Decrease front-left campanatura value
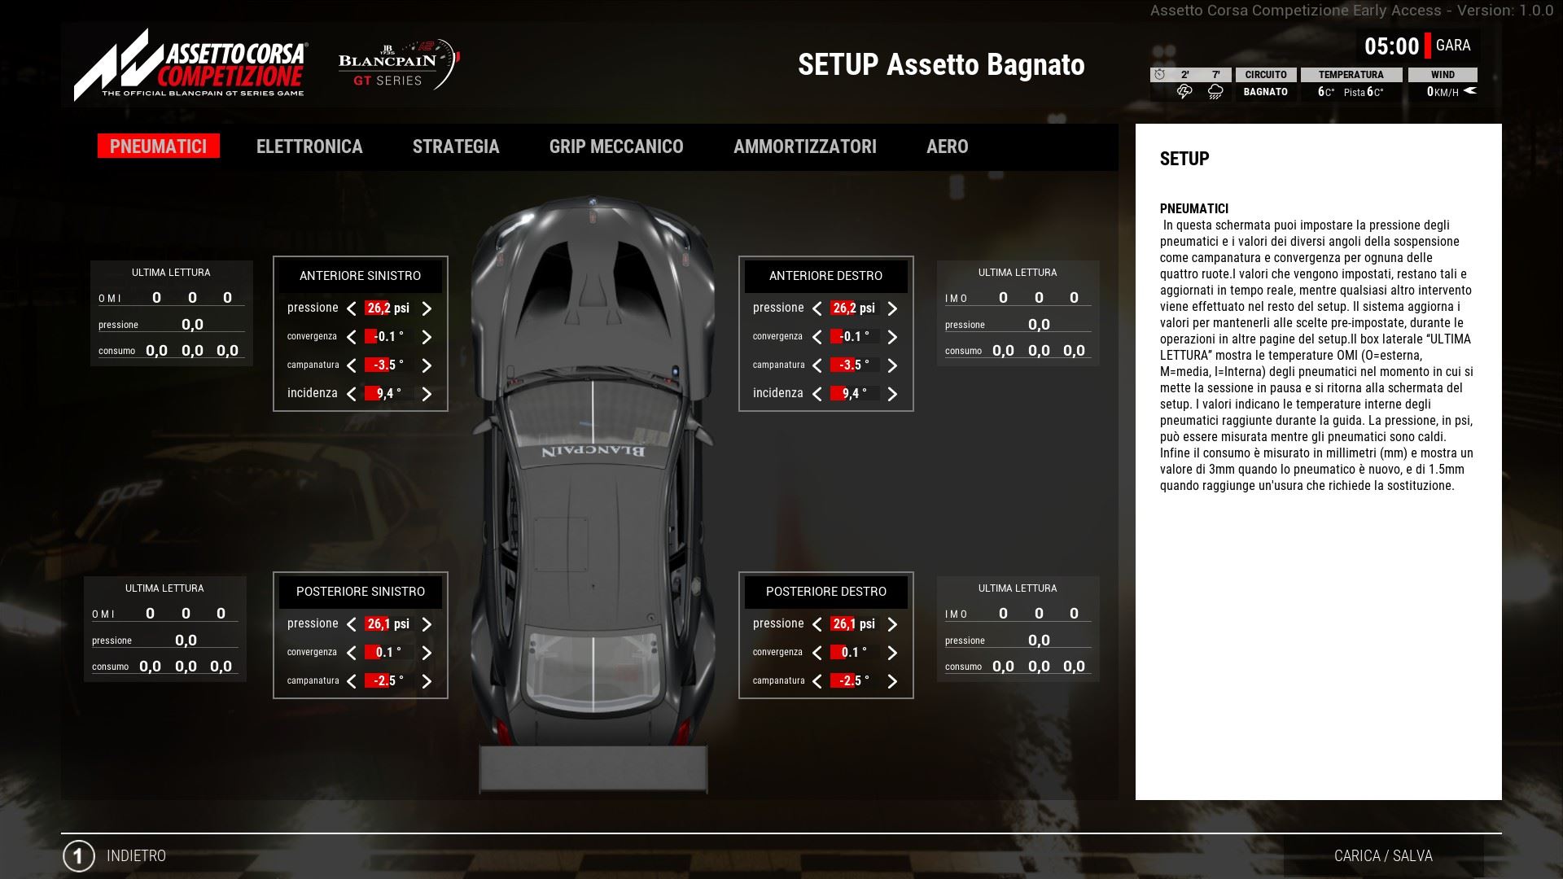This screenshot has height=879, width=1563. 352,365
